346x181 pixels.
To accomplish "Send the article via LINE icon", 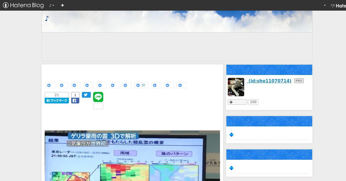I will (98, 97).
